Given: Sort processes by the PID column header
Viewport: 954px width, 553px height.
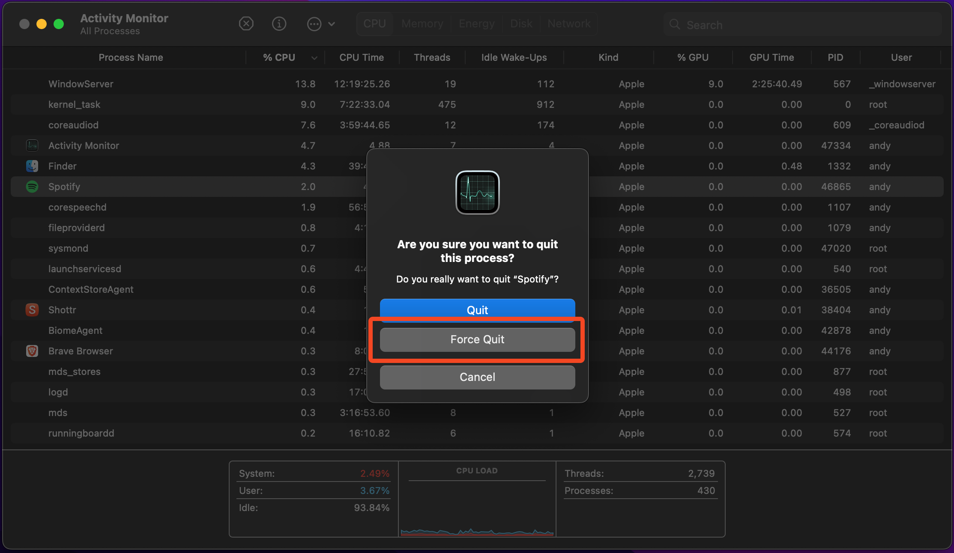Looking at the screenshot, I should pos(834,57).
